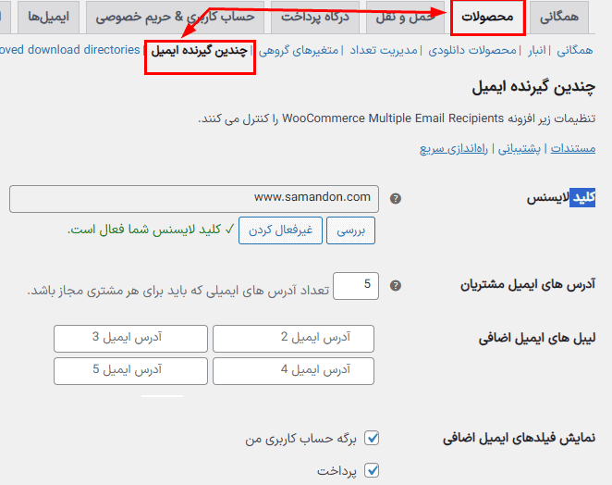Viewport: 612px width, 485px height.
Task: Click the چندین گیرنده ایمیل page heading
Action: (x=533, y=87)
